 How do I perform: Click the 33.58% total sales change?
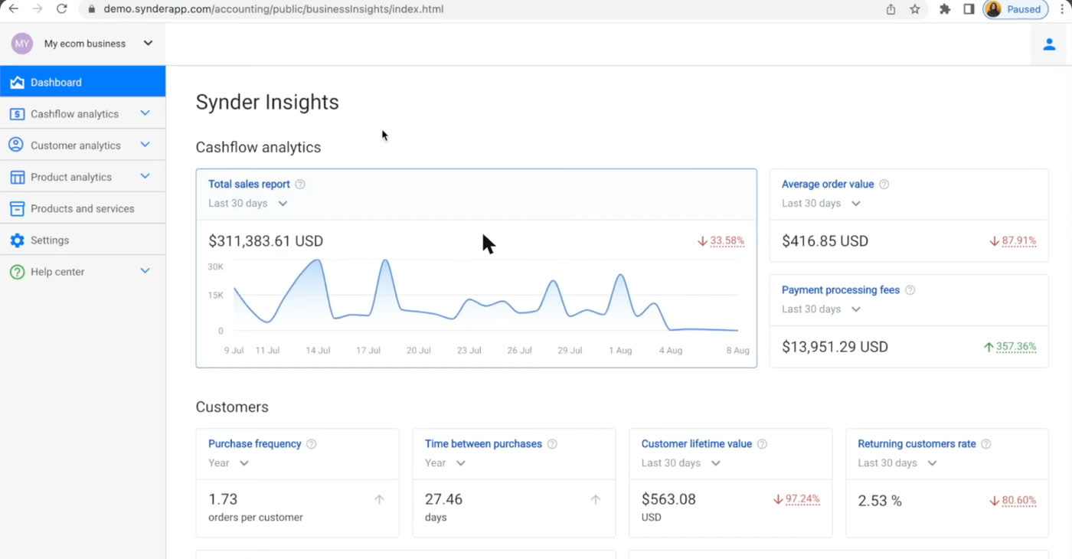(721, 241)
